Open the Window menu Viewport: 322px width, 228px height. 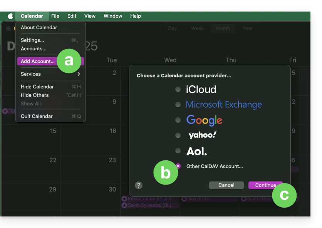click(x=113, y=16)
